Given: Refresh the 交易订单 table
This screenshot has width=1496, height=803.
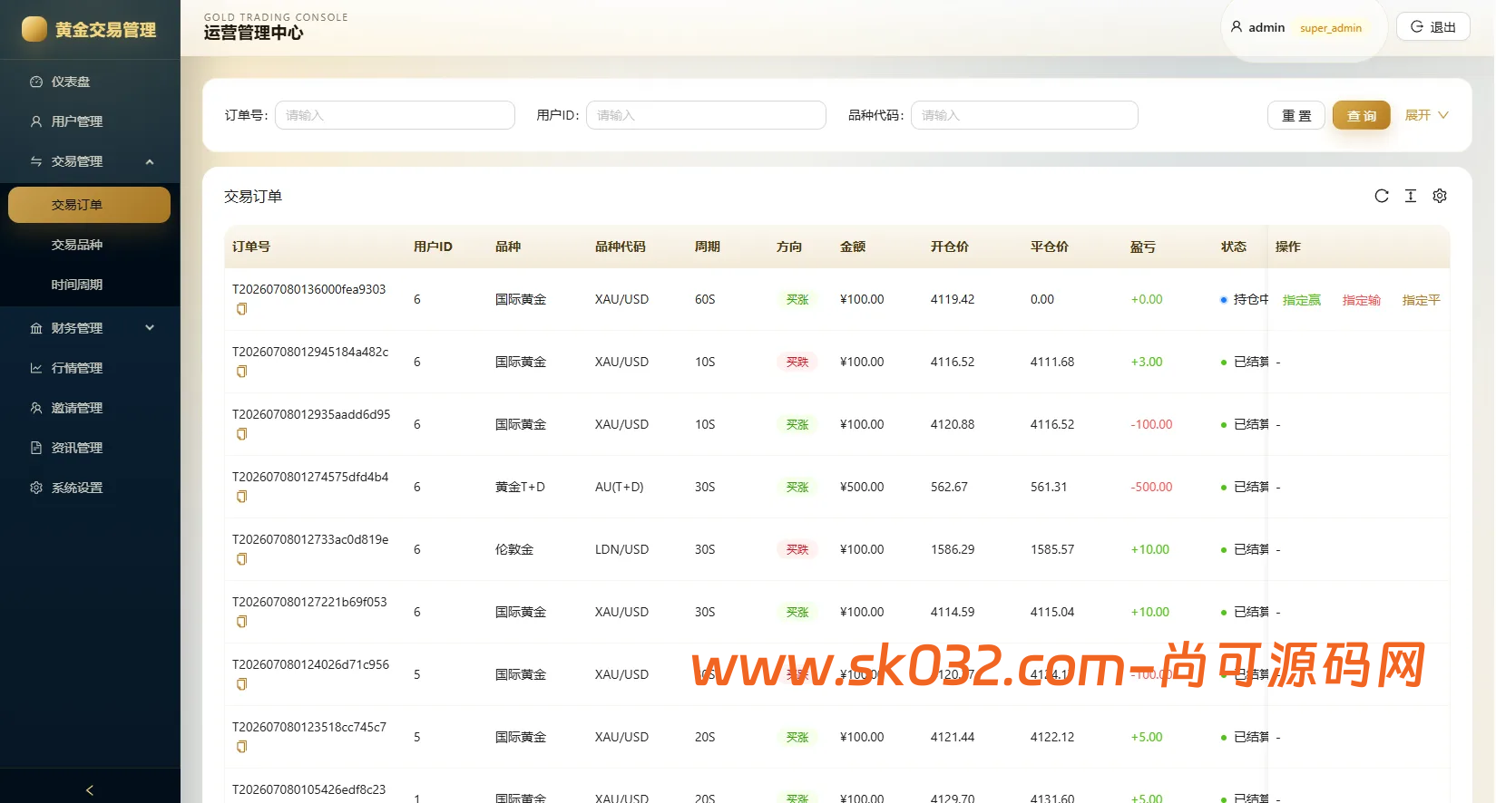Looking at the screenshot, I should click(1382, 196).
